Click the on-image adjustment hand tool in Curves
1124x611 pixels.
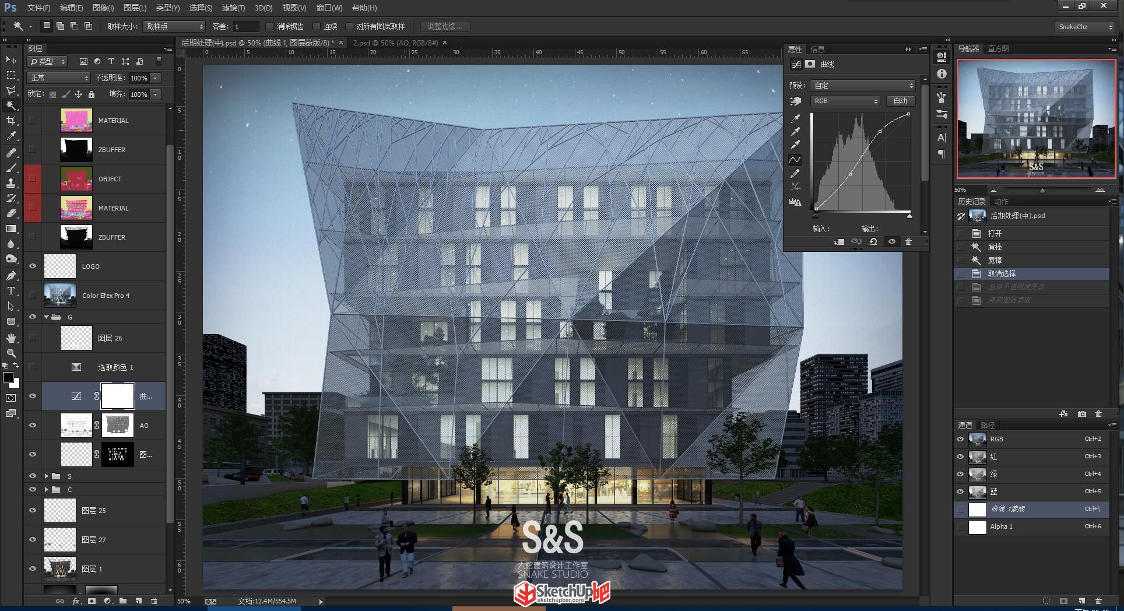coord(795,101)
